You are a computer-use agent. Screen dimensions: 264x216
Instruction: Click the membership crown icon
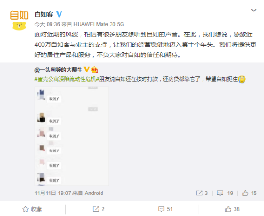94,70
